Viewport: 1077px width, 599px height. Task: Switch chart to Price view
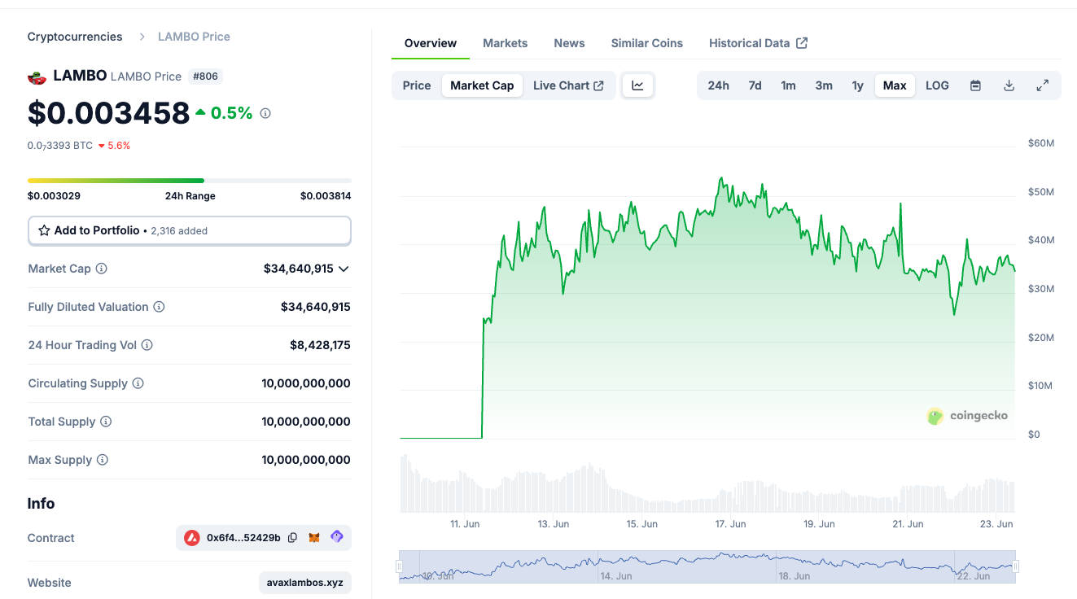click(417, 85)
